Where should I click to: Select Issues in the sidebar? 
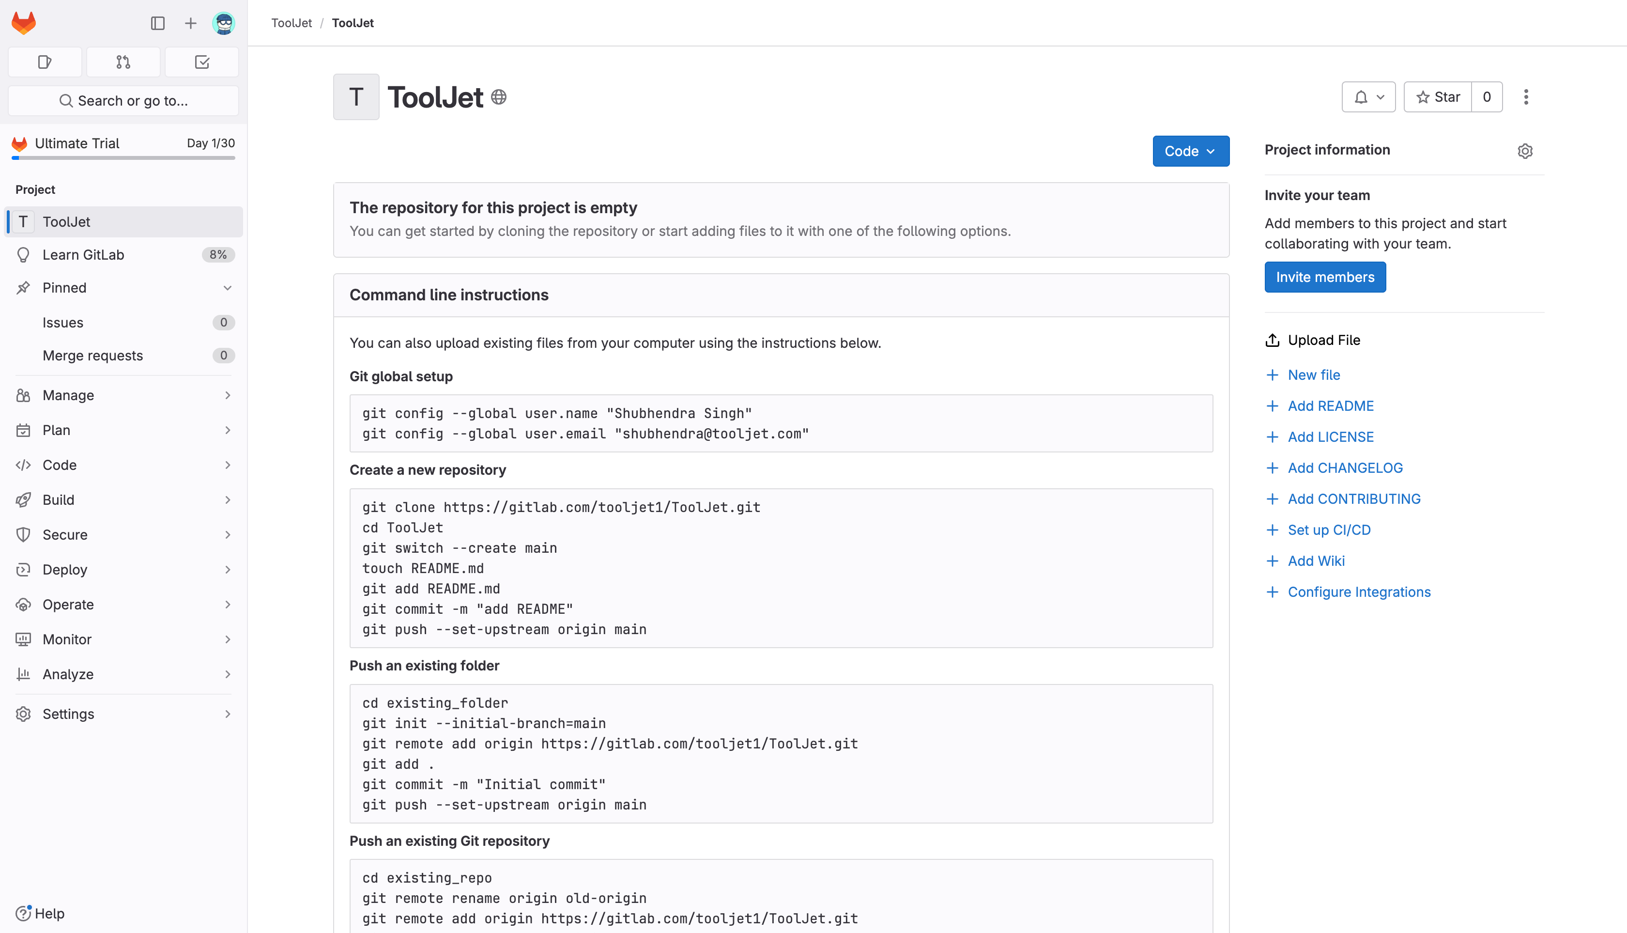pyautogui.click(x=63, y=322)
